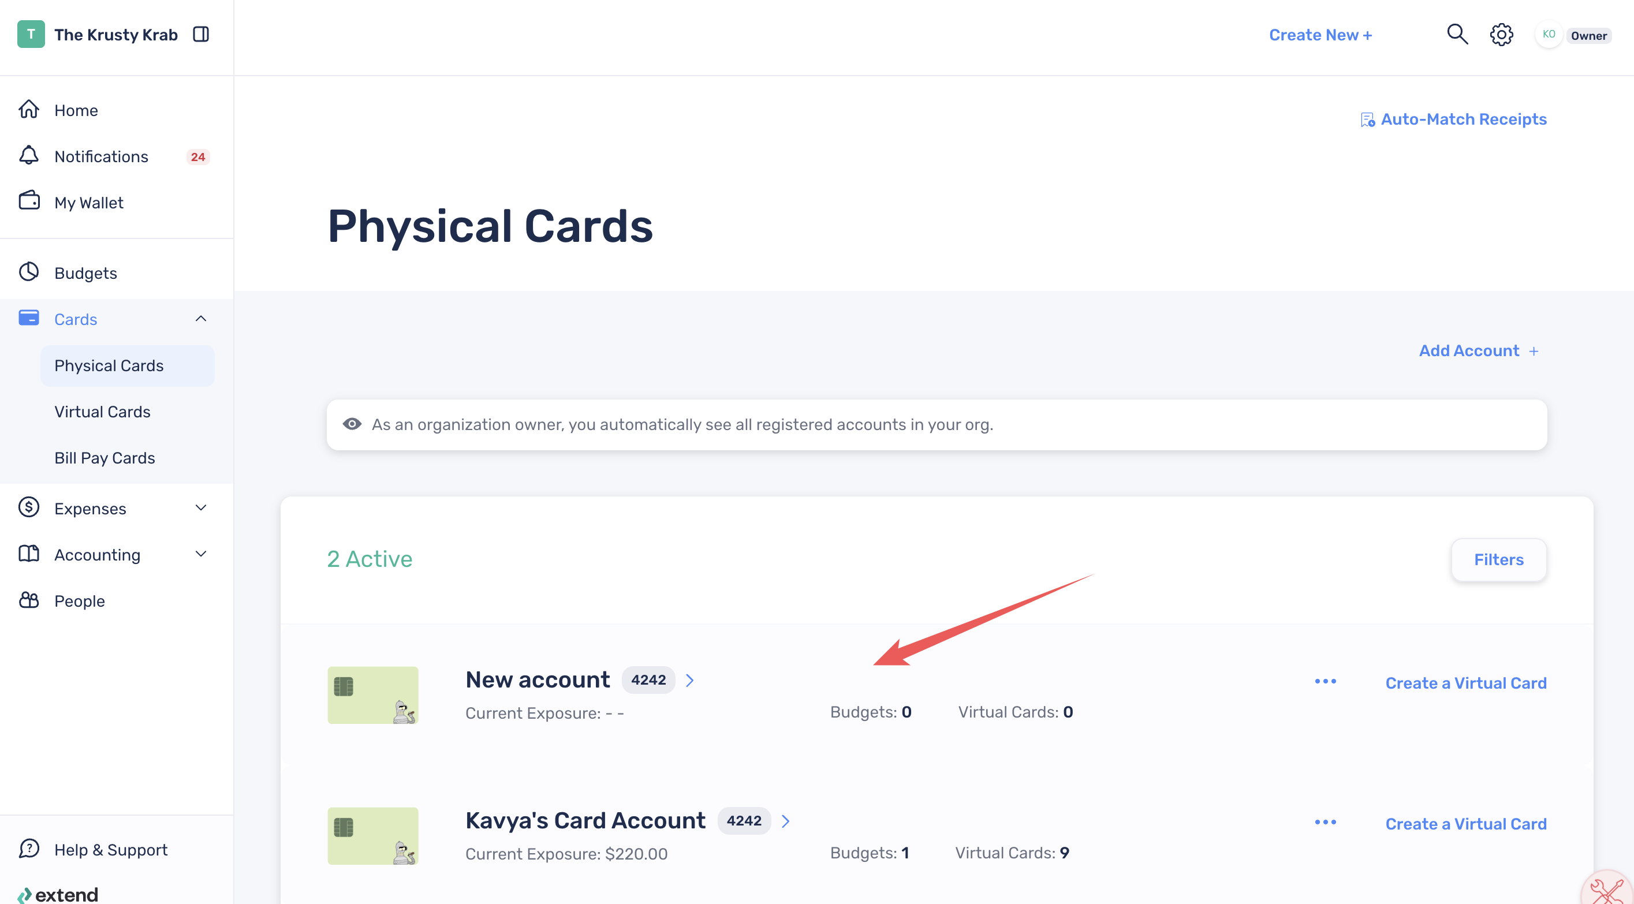Open the People icon
Screen dimensions: 1634x904
[x=28, y=600]
